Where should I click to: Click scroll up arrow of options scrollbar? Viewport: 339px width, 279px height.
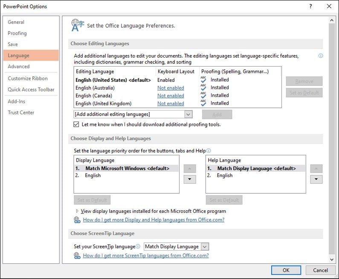coord(332,20)
